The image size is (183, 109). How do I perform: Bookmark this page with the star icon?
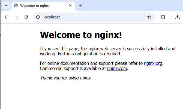(x=149, y=17)
